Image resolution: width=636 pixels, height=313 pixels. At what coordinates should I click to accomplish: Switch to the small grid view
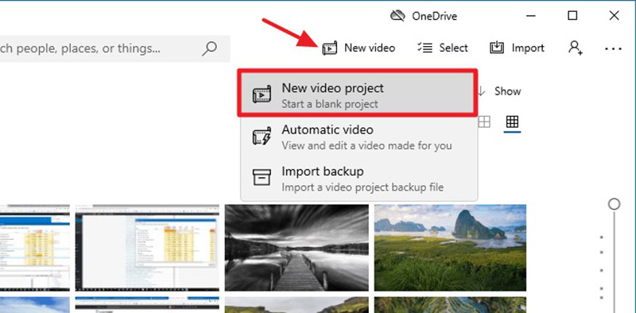point(512,122)
